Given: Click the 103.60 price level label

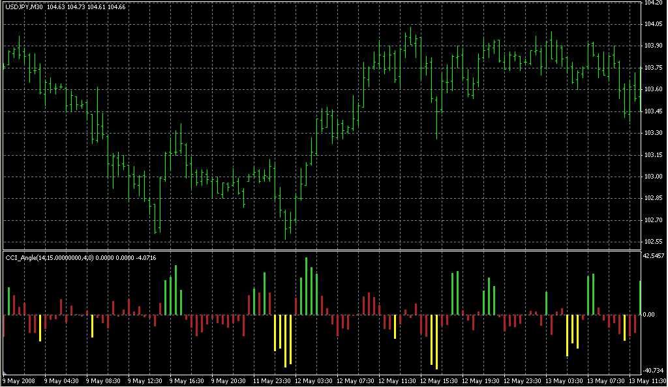Looking at the screenshot, I should (653, 89).
